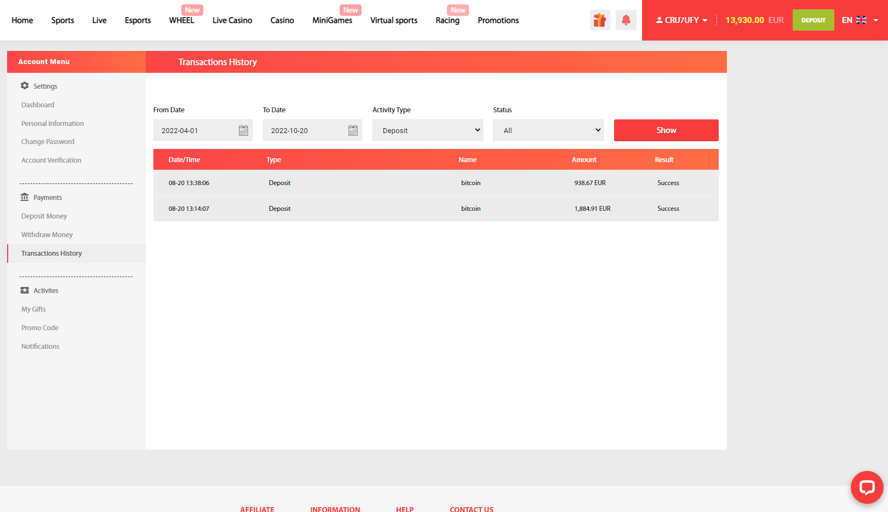Open the Activity Type dropdown
The width and height of the screenshot is (888, 512).
(428, 130)
